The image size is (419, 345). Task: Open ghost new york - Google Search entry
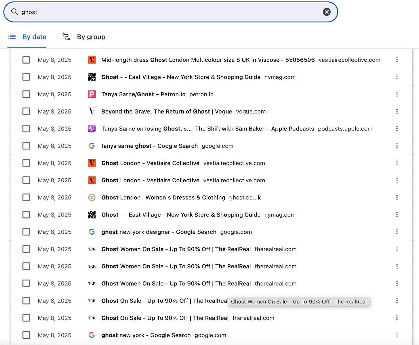146,335
